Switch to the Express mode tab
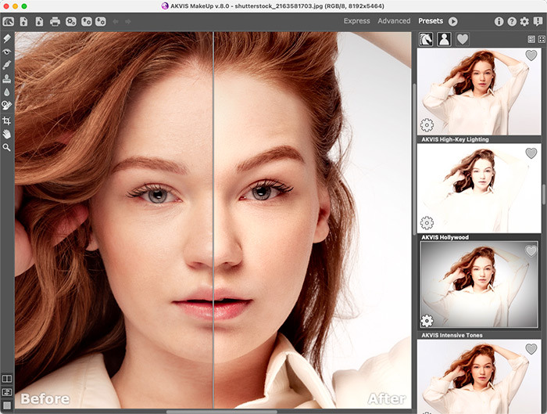Viewport: 547px width, 414px height. 356,21
